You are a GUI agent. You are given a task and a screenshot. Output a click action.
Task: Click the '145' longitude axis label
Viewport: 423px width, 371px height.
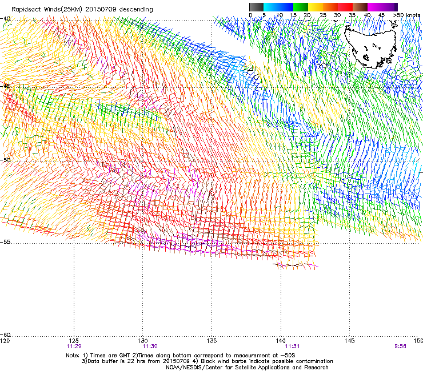(x=350, y=341)
